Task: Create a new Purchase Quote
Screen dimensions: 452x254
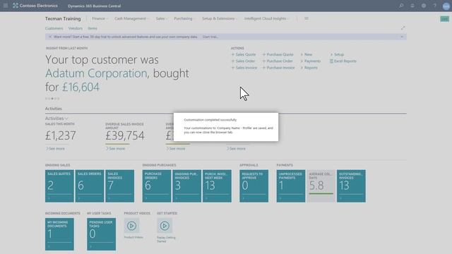Action: [278, 54]
